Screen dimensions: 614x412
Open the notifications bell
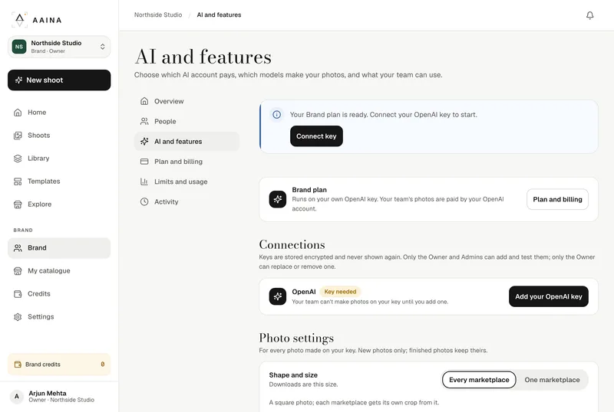pyautogui.click(x=589, y=15)
